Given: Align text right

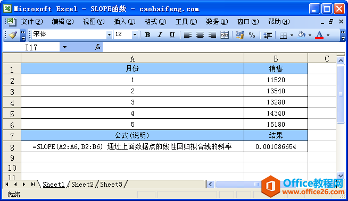Looking at the screenshot, I should tap(212, 34).
